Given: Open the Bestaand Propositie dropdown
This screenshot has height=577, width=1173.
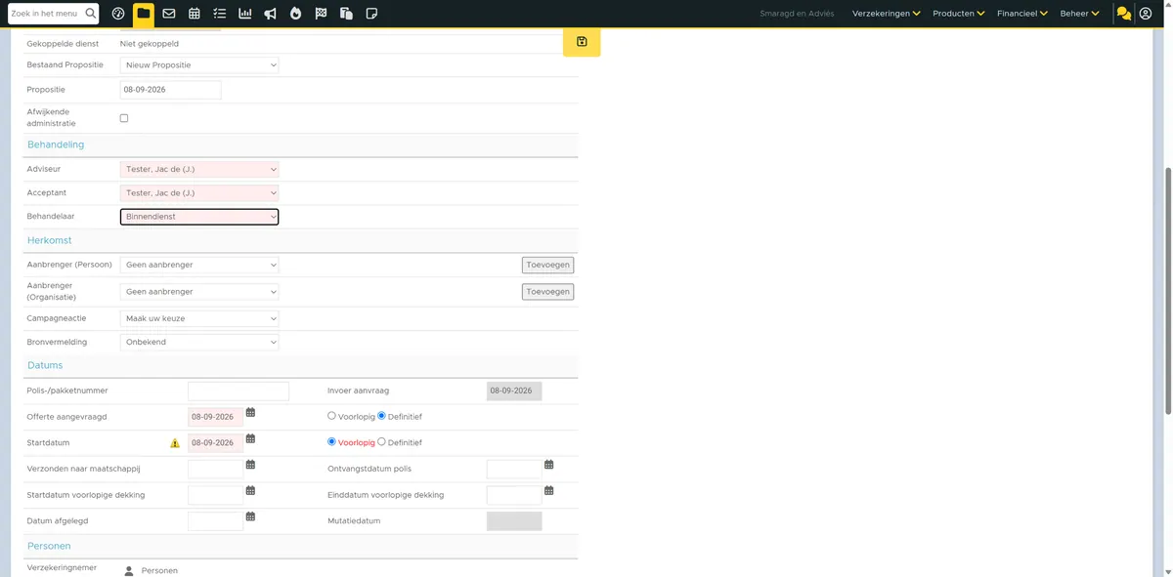Looking at the screenshot, I should point(199,65).
